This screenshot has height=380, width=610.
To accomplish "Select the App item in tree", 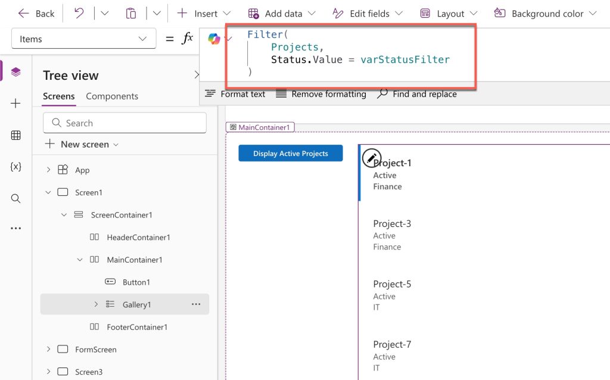I will point(82,170).
